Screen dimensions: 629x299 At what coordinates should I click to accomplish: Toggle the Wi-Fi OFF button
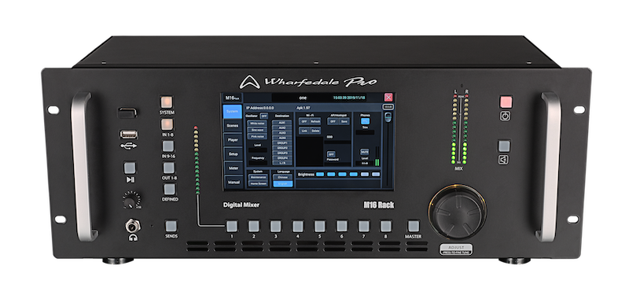click(303, 121)
